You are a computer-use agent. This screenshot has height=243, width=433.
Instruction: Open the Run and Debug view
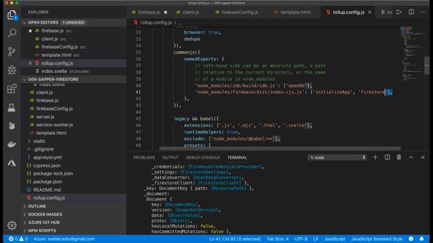point(12,70)
